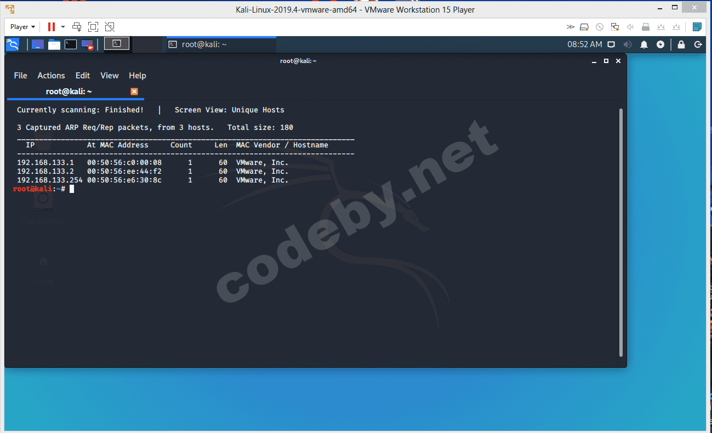Screen dimensions: 712x433
Task: Open the blue notes/message log icon
Action: 697,27
